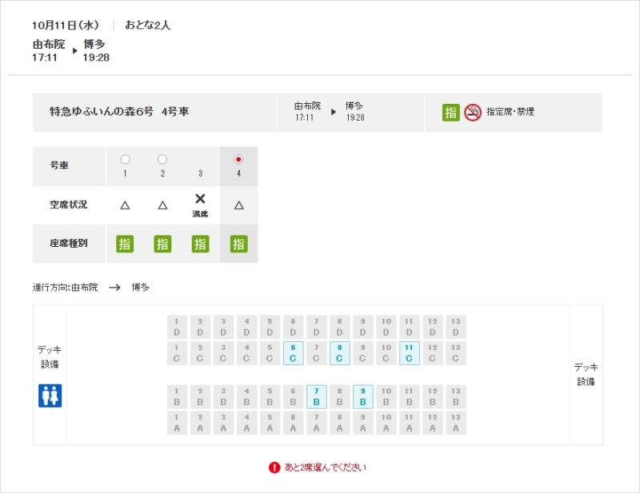Image resolution: width=640 pixels, height=493 pixels.
Task: Click the restroom icon near the deck
Action: tap(50, 396)
